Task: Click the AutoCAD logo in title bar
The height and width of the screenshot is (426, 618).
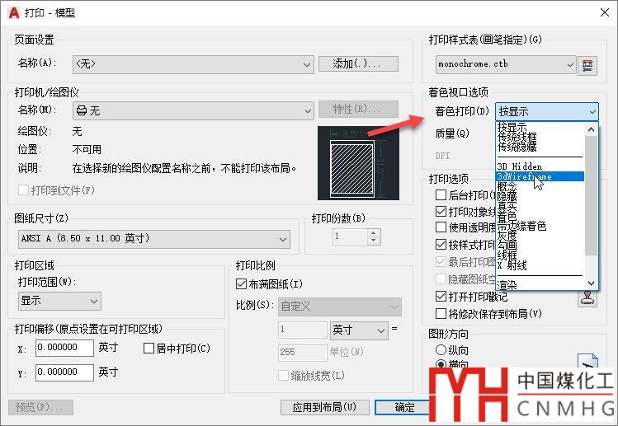Action: pyautogui.click(x=14, y=12)
